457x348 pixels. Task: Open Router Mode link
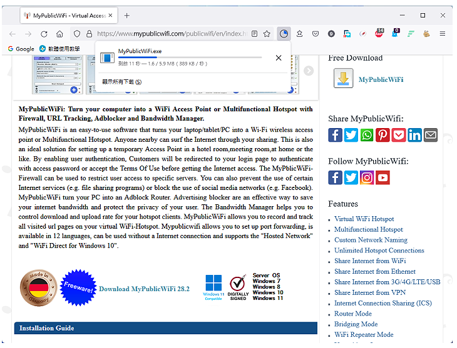click(353, 314)
